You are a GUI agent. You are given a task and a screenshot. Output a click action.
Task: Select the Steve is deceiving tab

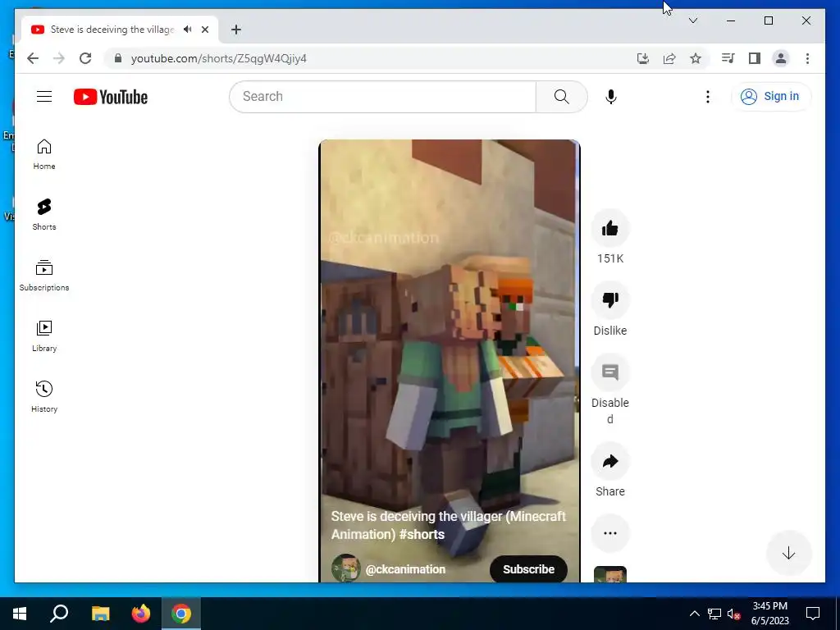112,30
